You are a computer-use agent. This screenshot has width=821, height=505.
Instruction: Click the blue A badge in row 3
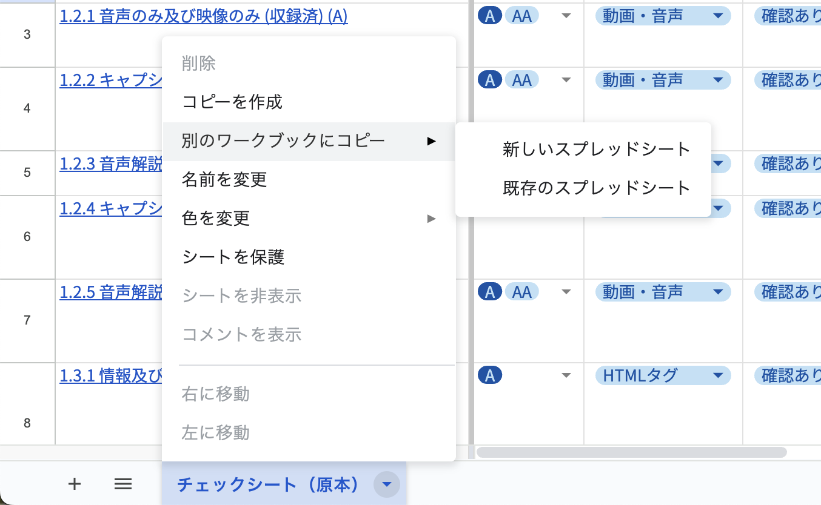(489, 16)
